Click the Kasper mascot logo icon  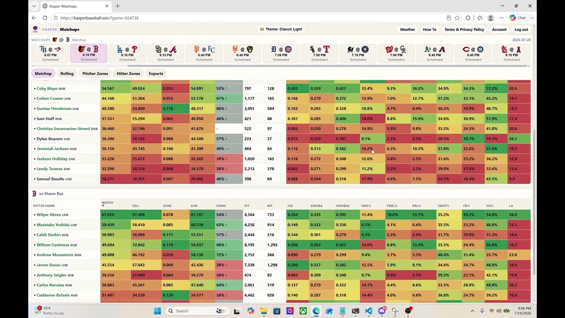35,30
